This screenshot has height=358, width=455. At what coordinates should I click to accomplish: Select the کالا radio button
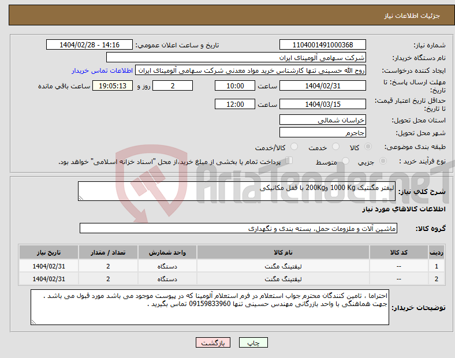click(368, 147)
